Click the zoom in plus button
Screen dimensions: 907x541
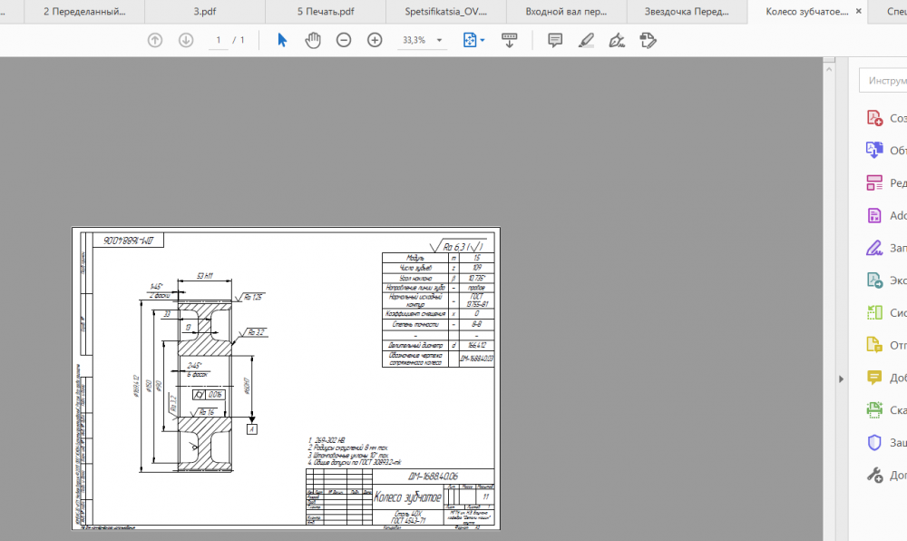tap(375, 40)
